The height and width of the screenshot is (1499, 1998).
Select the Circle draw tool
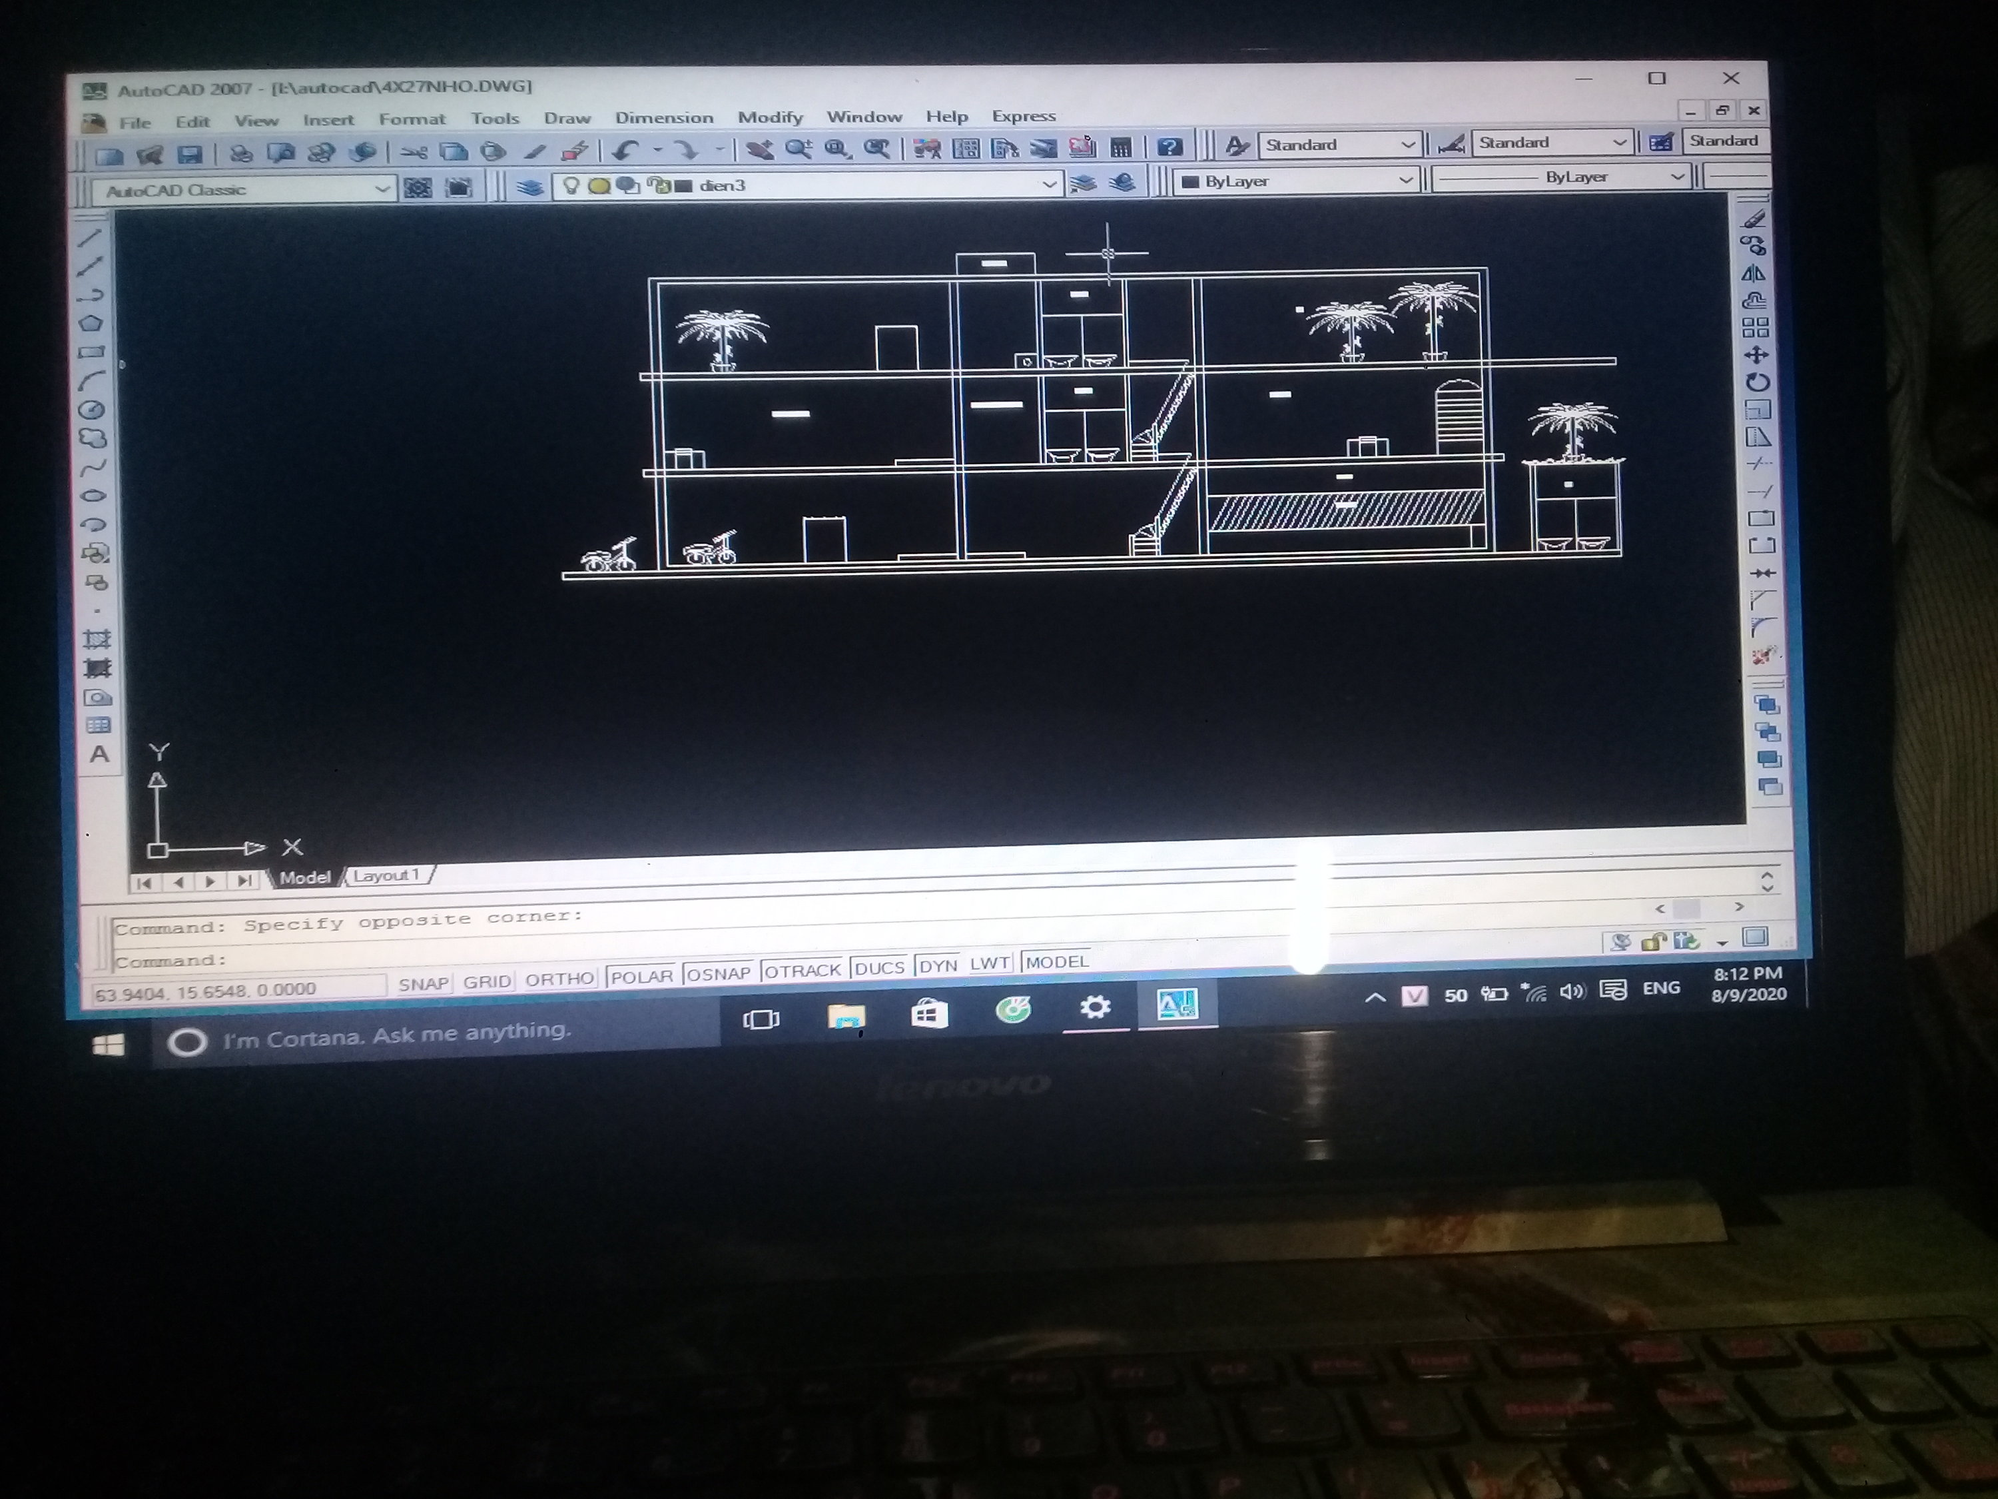click(91, 410)
